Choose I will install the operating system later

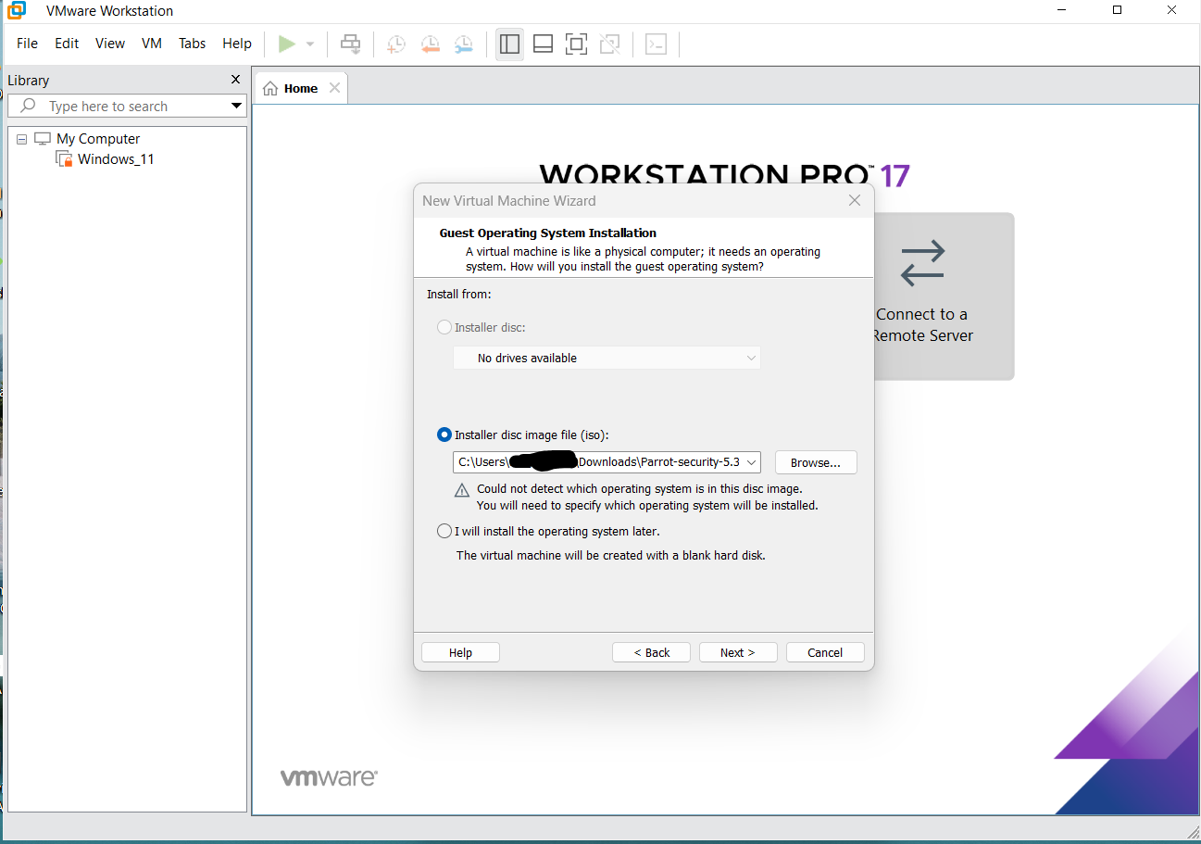[444, 532]
